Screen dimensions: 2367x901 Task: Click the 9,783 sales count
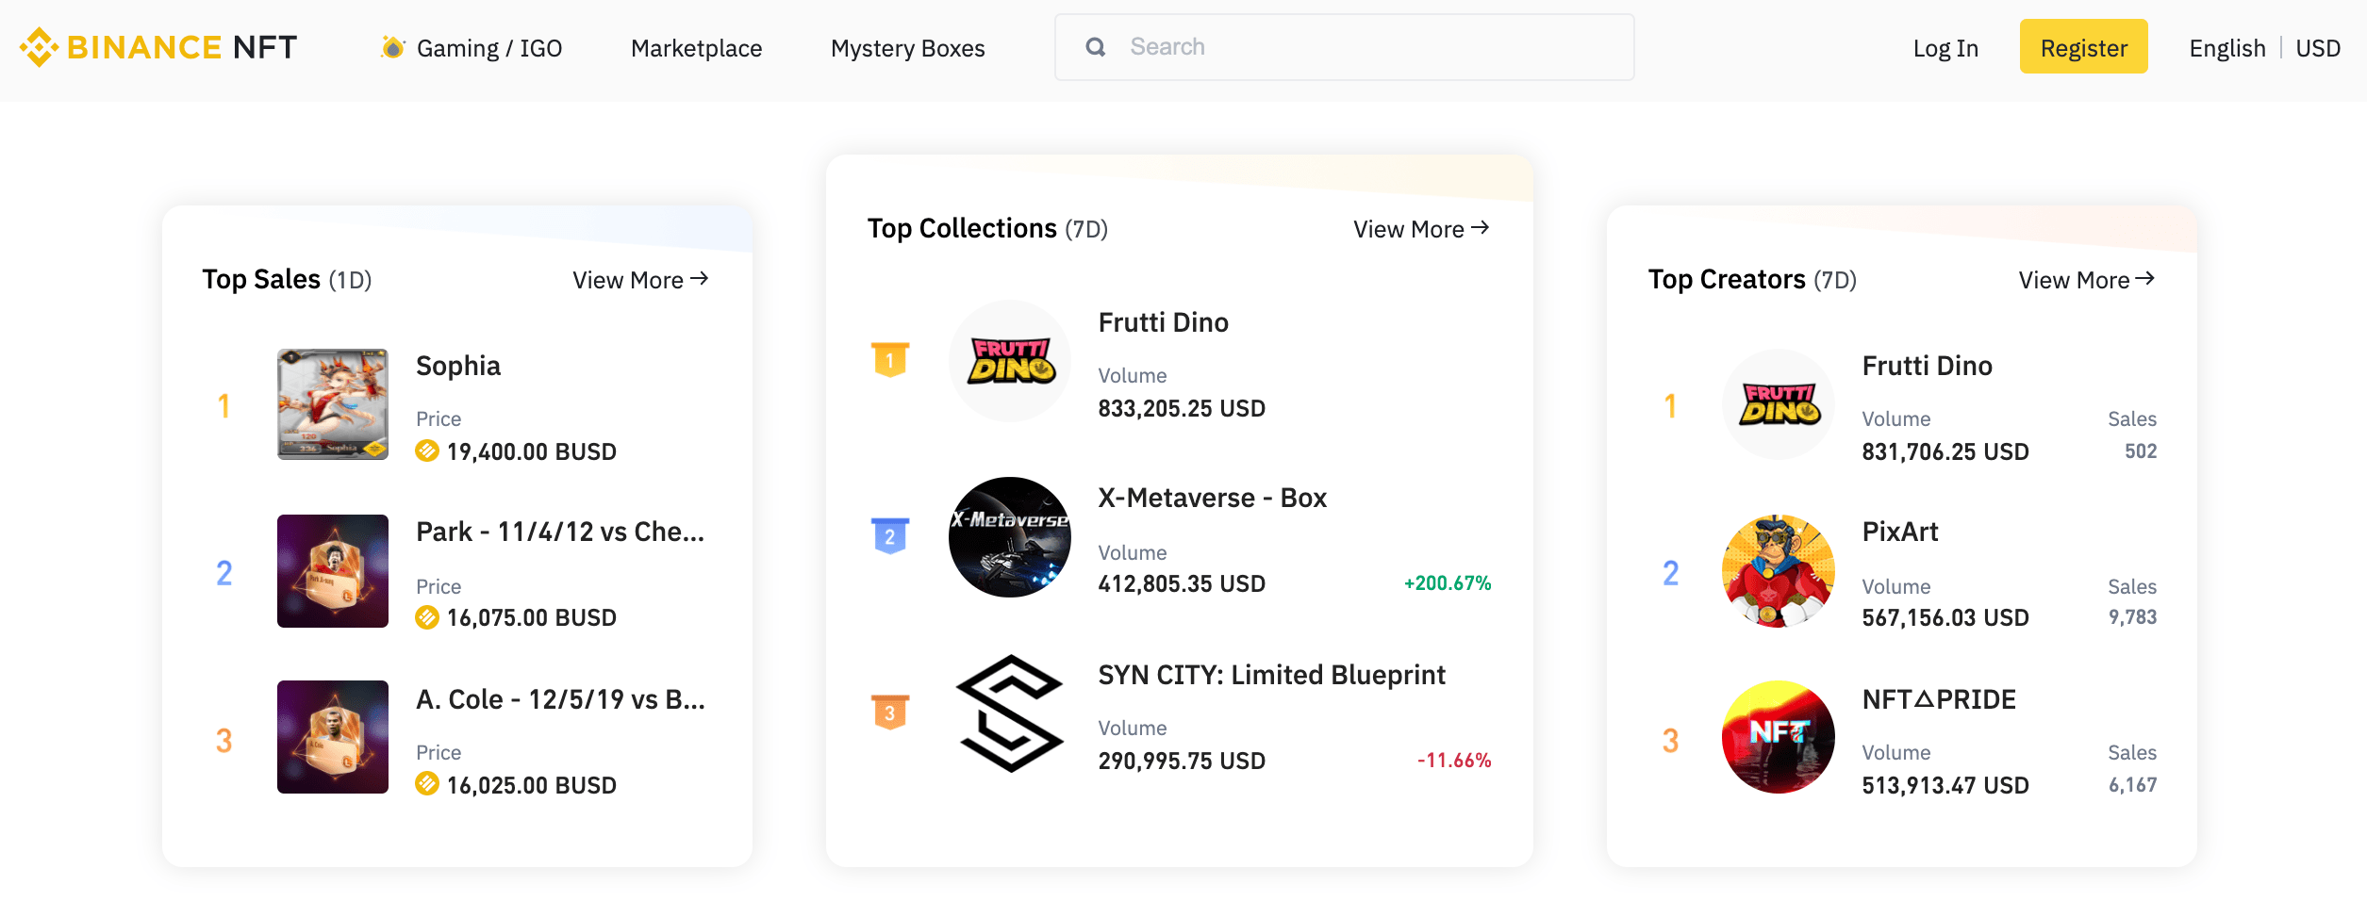point(2132,617)
